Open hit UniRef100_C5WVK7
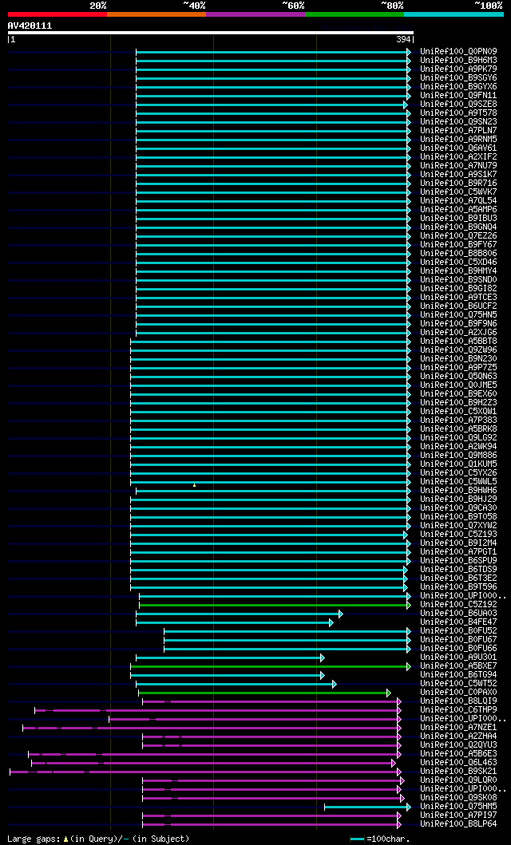The width and height of the screenshot is (511, 845). coord(459,192)
